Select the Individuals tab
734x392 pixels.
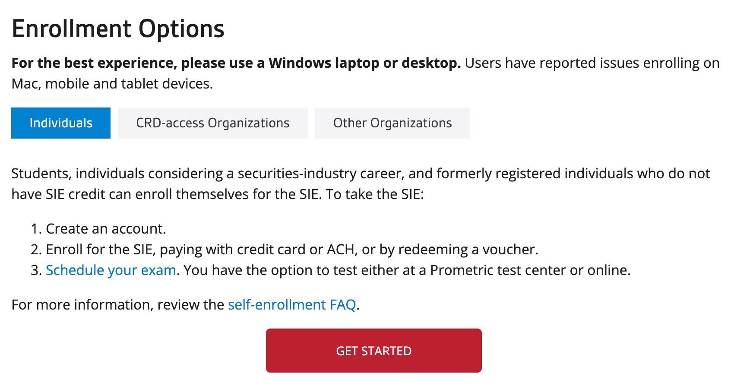pyautogui.click(x=61, y=123)
